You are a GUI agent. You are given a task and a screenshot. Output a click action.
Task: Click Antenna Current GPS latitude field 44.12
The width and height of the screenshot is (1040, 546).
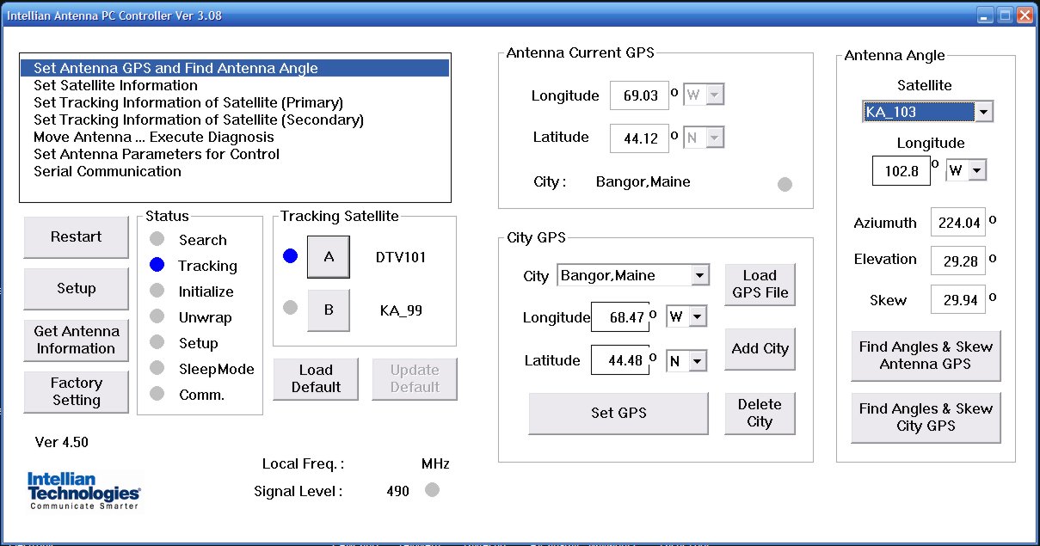(639, 138)
